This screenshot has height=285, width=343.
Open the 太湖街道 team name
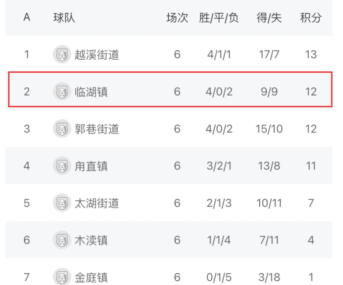tap(97, 203)
